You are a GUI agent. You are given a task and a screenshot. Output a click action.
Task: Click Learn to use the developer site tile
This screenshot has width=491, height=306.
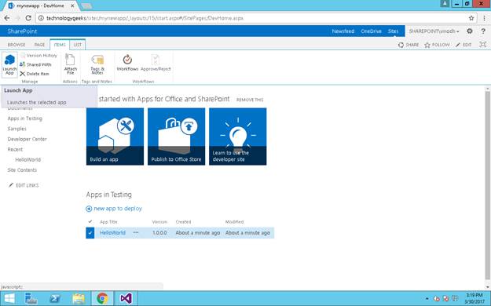click(238, 137)
